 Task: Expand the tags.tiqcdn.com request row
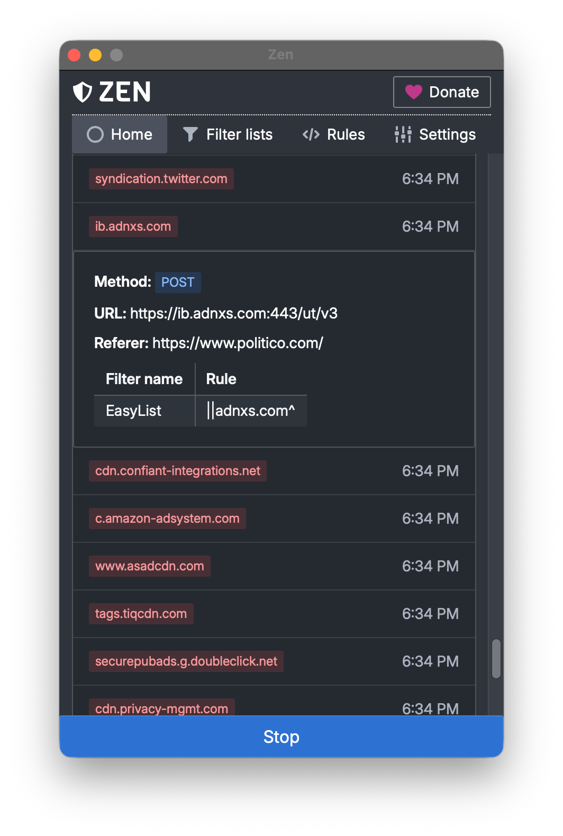274,614
